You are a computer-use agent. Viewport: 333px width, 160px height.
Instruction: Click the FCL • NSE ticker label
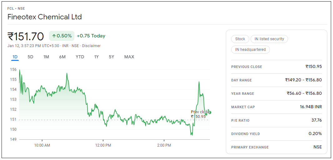click(16, 9)
